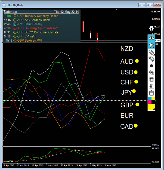Toggle the yellow dot beside USD
This screenshot has width=164, height=170.
pos(136,72)
